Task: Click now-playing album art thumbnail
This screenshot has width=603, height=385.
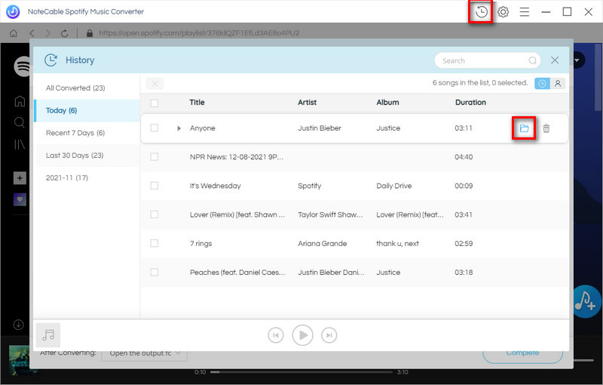Action: (x=20, y=360)
